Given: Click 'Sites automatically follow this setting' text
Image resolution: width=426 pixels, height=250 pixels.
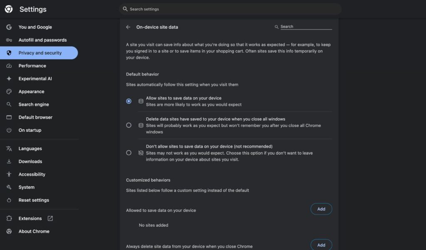Looking at the screenshot, I should (x=182, y=84).
